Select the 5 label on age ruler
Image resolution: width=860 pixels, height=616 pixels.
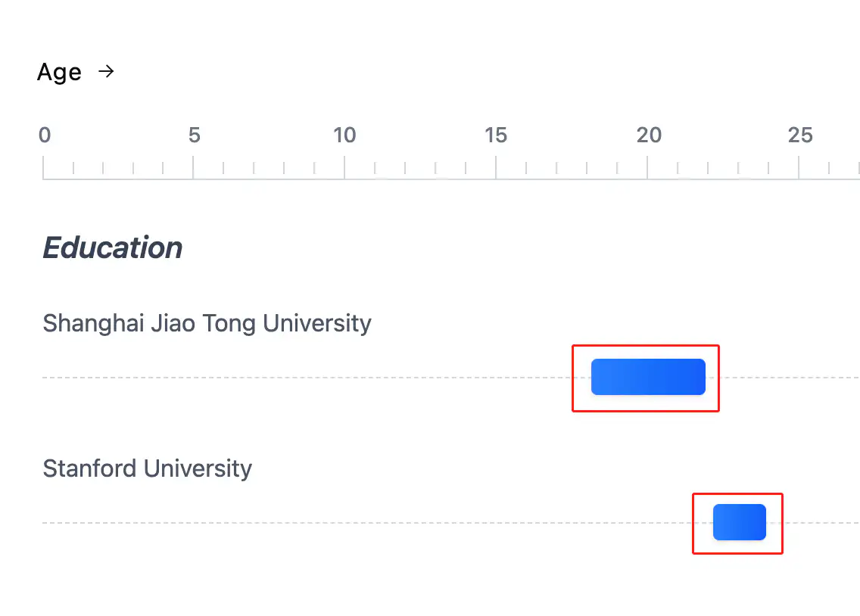[x=194, y=135]
